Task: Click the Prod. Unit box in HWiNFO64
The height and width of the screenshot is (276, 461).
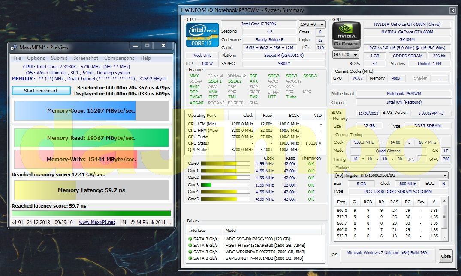Action: click(x=202, y=56)
